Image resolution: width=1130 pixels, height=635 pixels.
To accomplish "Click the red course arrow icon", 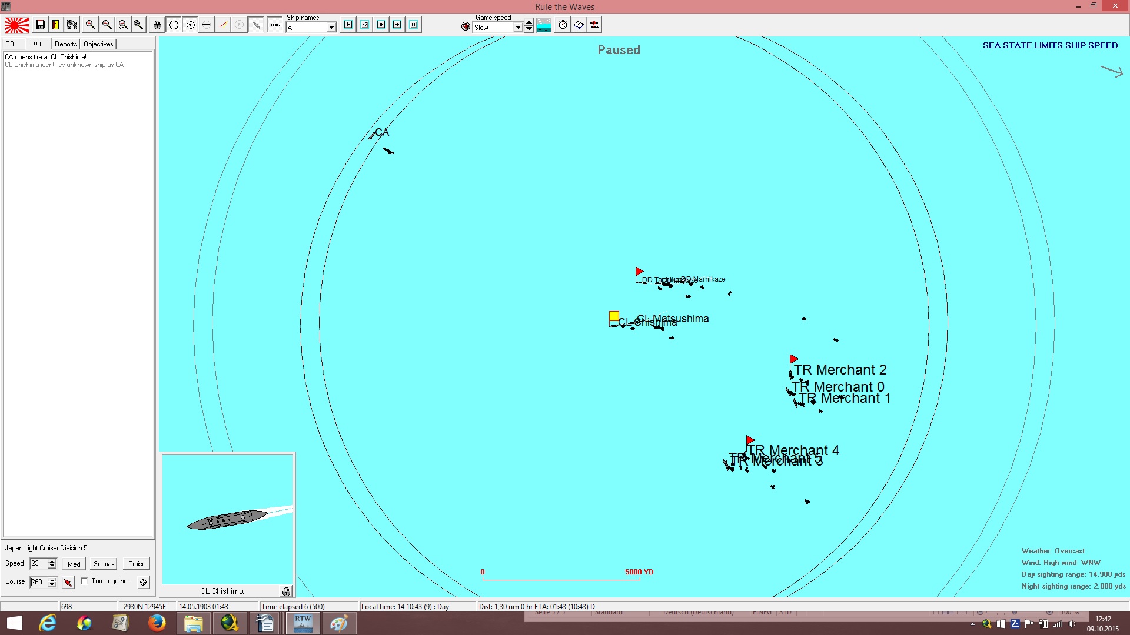I will tap(68, 583).
